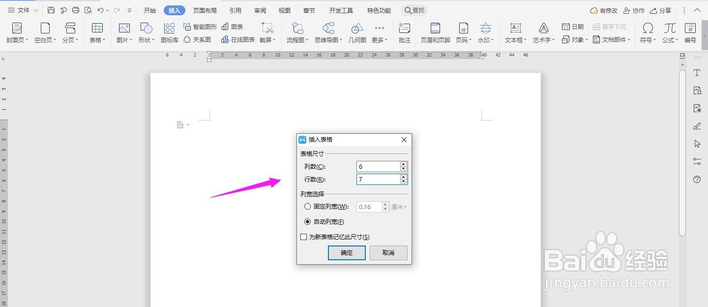Insert numbering (编号)
The height and width of the screenshot is (307, 708).
click(x=690, y=33)
